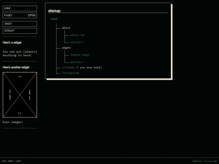
Task: Visit the socials page link
Action: click(x=76, y=42)
